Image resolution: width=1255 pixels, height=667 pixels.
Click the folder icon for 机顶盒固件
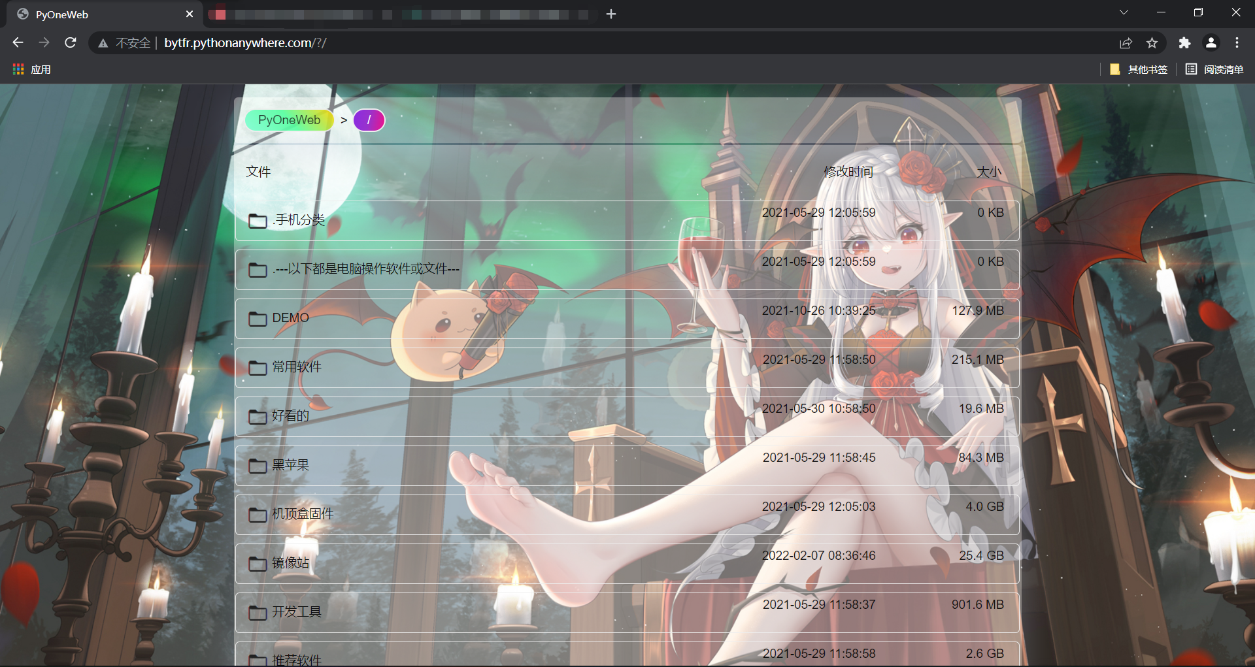pyautogui.click(x=258, y=515)
